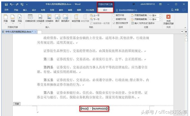Switch to the 视图 tab
The width and height of the screenshot is (190, 116).
tap(79, 10)
